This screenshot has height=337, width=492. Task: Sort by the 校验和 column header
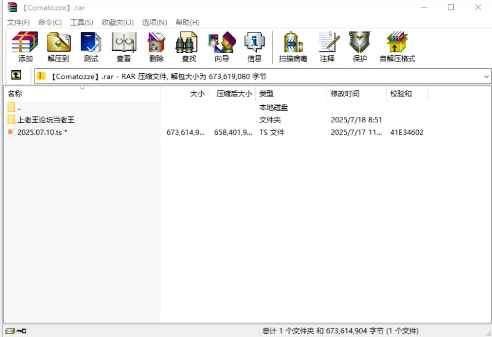pos(407,93)
